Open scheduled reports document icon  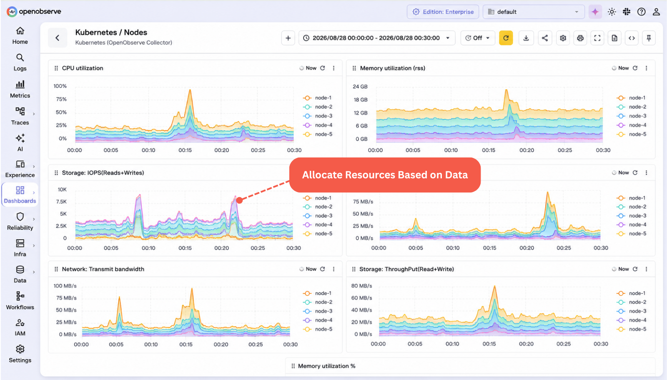[614, 38]
